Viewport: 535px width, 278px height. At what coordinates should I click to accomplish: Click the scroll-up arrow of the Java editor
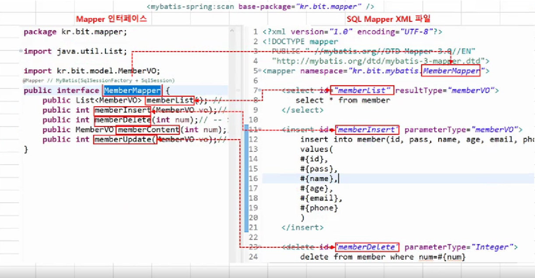tap(232, 30)
